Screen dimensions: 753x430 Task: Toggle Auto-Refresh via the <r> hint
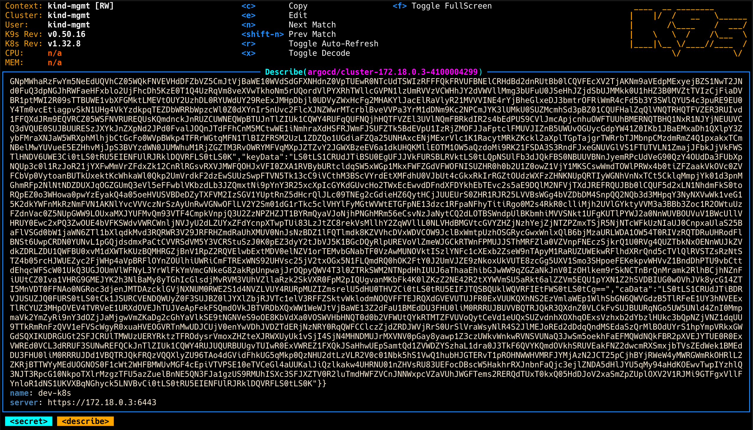(x=248, y=44)
